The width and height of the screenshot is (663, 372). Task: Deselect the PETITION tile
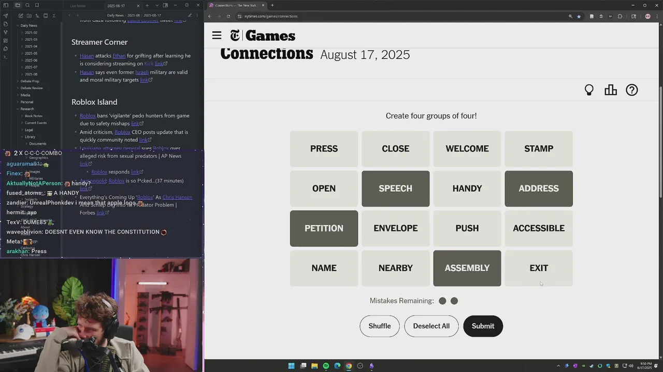pyautogui.click(x=324, y=228)
